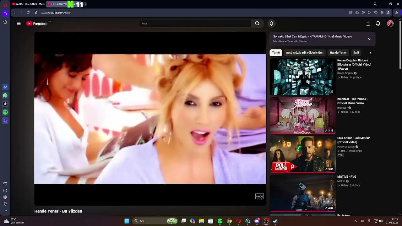Open the Opera profile icon in toolbar
402x226 pixels.
click(x=388, y=13)
